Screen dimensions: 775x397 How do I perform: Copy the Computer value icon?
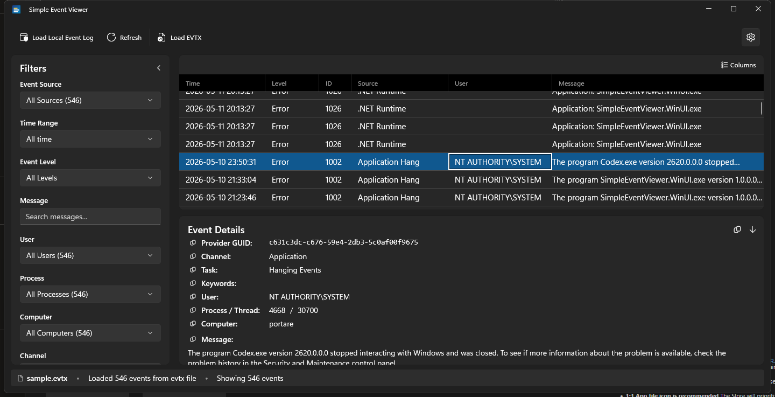click(x=193, y=324)
